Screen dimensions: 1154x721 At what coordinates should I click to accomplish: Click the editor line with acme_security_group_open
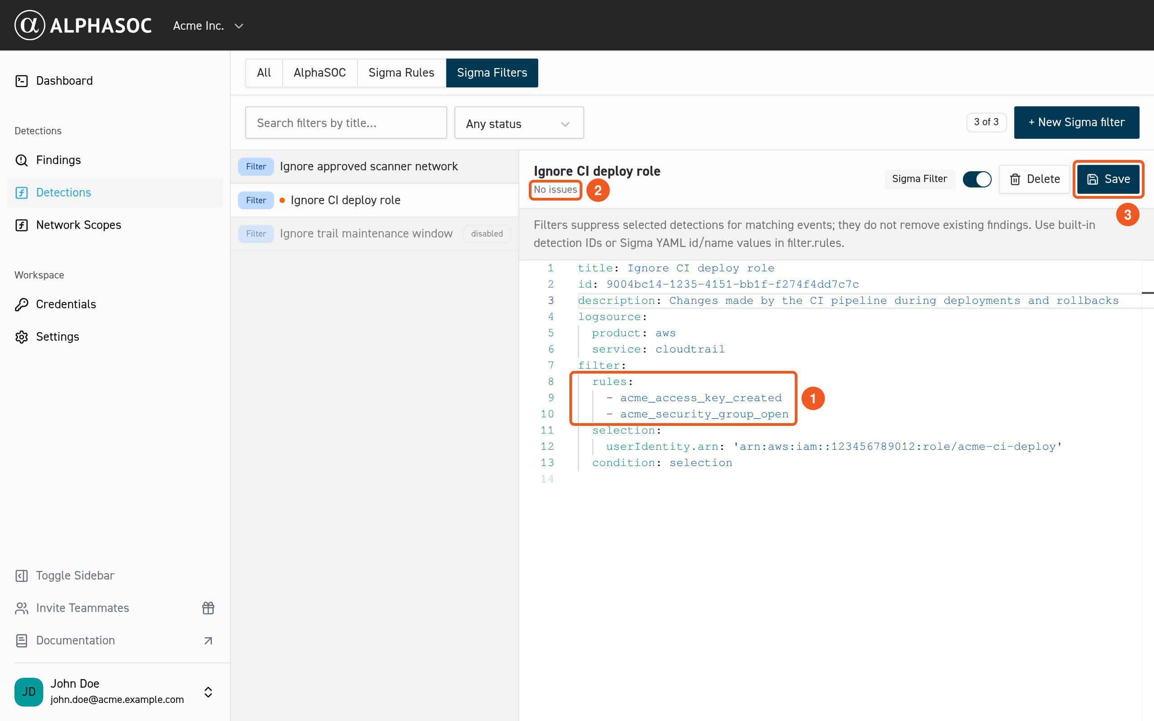point(697,414)
